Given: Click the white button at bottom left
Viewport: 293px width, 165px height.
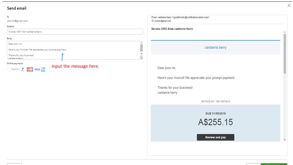Looking at the screenshot, I should click(x=14, y=164).
